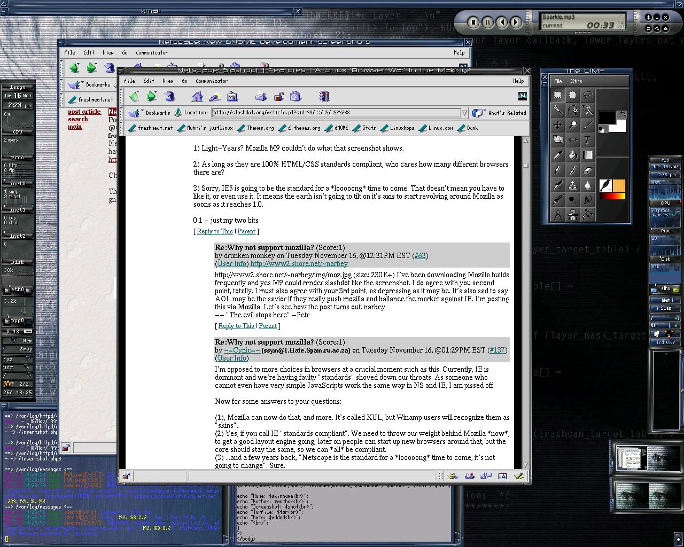Viewport: 684px width, 547px height.
Task: Open Security padlock toolbar icon
Action: 278,96
